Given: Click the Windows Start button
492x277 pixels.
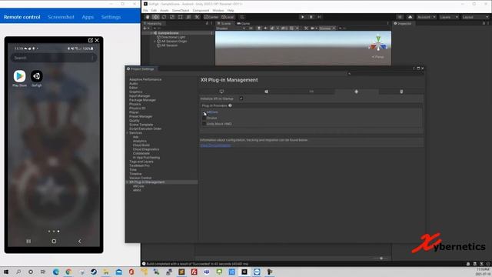Looking at the screenshot, I should [5, 272].
